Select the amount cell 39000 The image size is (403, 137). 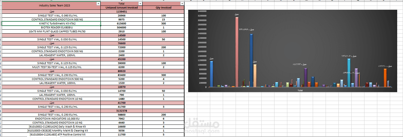[x=121, y=63]
